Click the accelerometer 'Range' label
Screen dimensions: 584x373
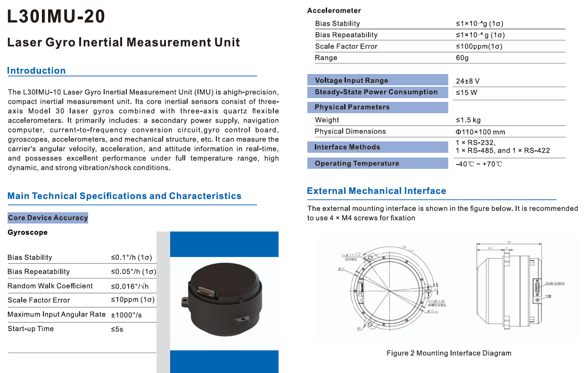(x=326, y=58)
